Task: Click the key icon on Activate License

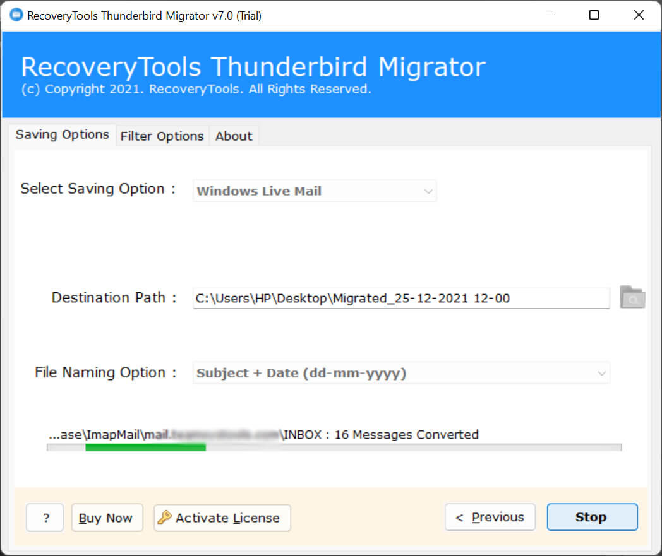Action: click(165, 518)
